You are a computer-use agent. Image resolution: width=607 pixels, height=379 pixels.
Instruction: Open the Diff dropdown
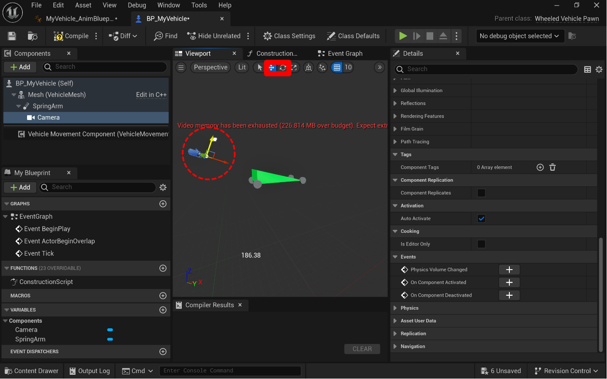point(123,36)
